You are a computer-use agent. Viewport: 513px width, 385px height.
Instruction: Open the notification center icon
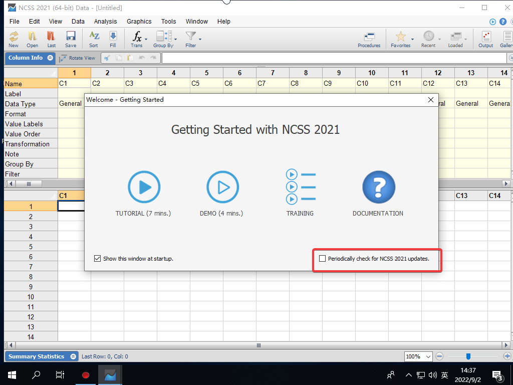point(497,375)
